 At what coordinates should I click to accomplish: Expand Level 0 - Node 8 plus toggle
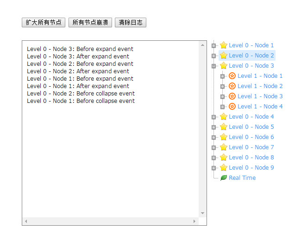click(214, 158)
